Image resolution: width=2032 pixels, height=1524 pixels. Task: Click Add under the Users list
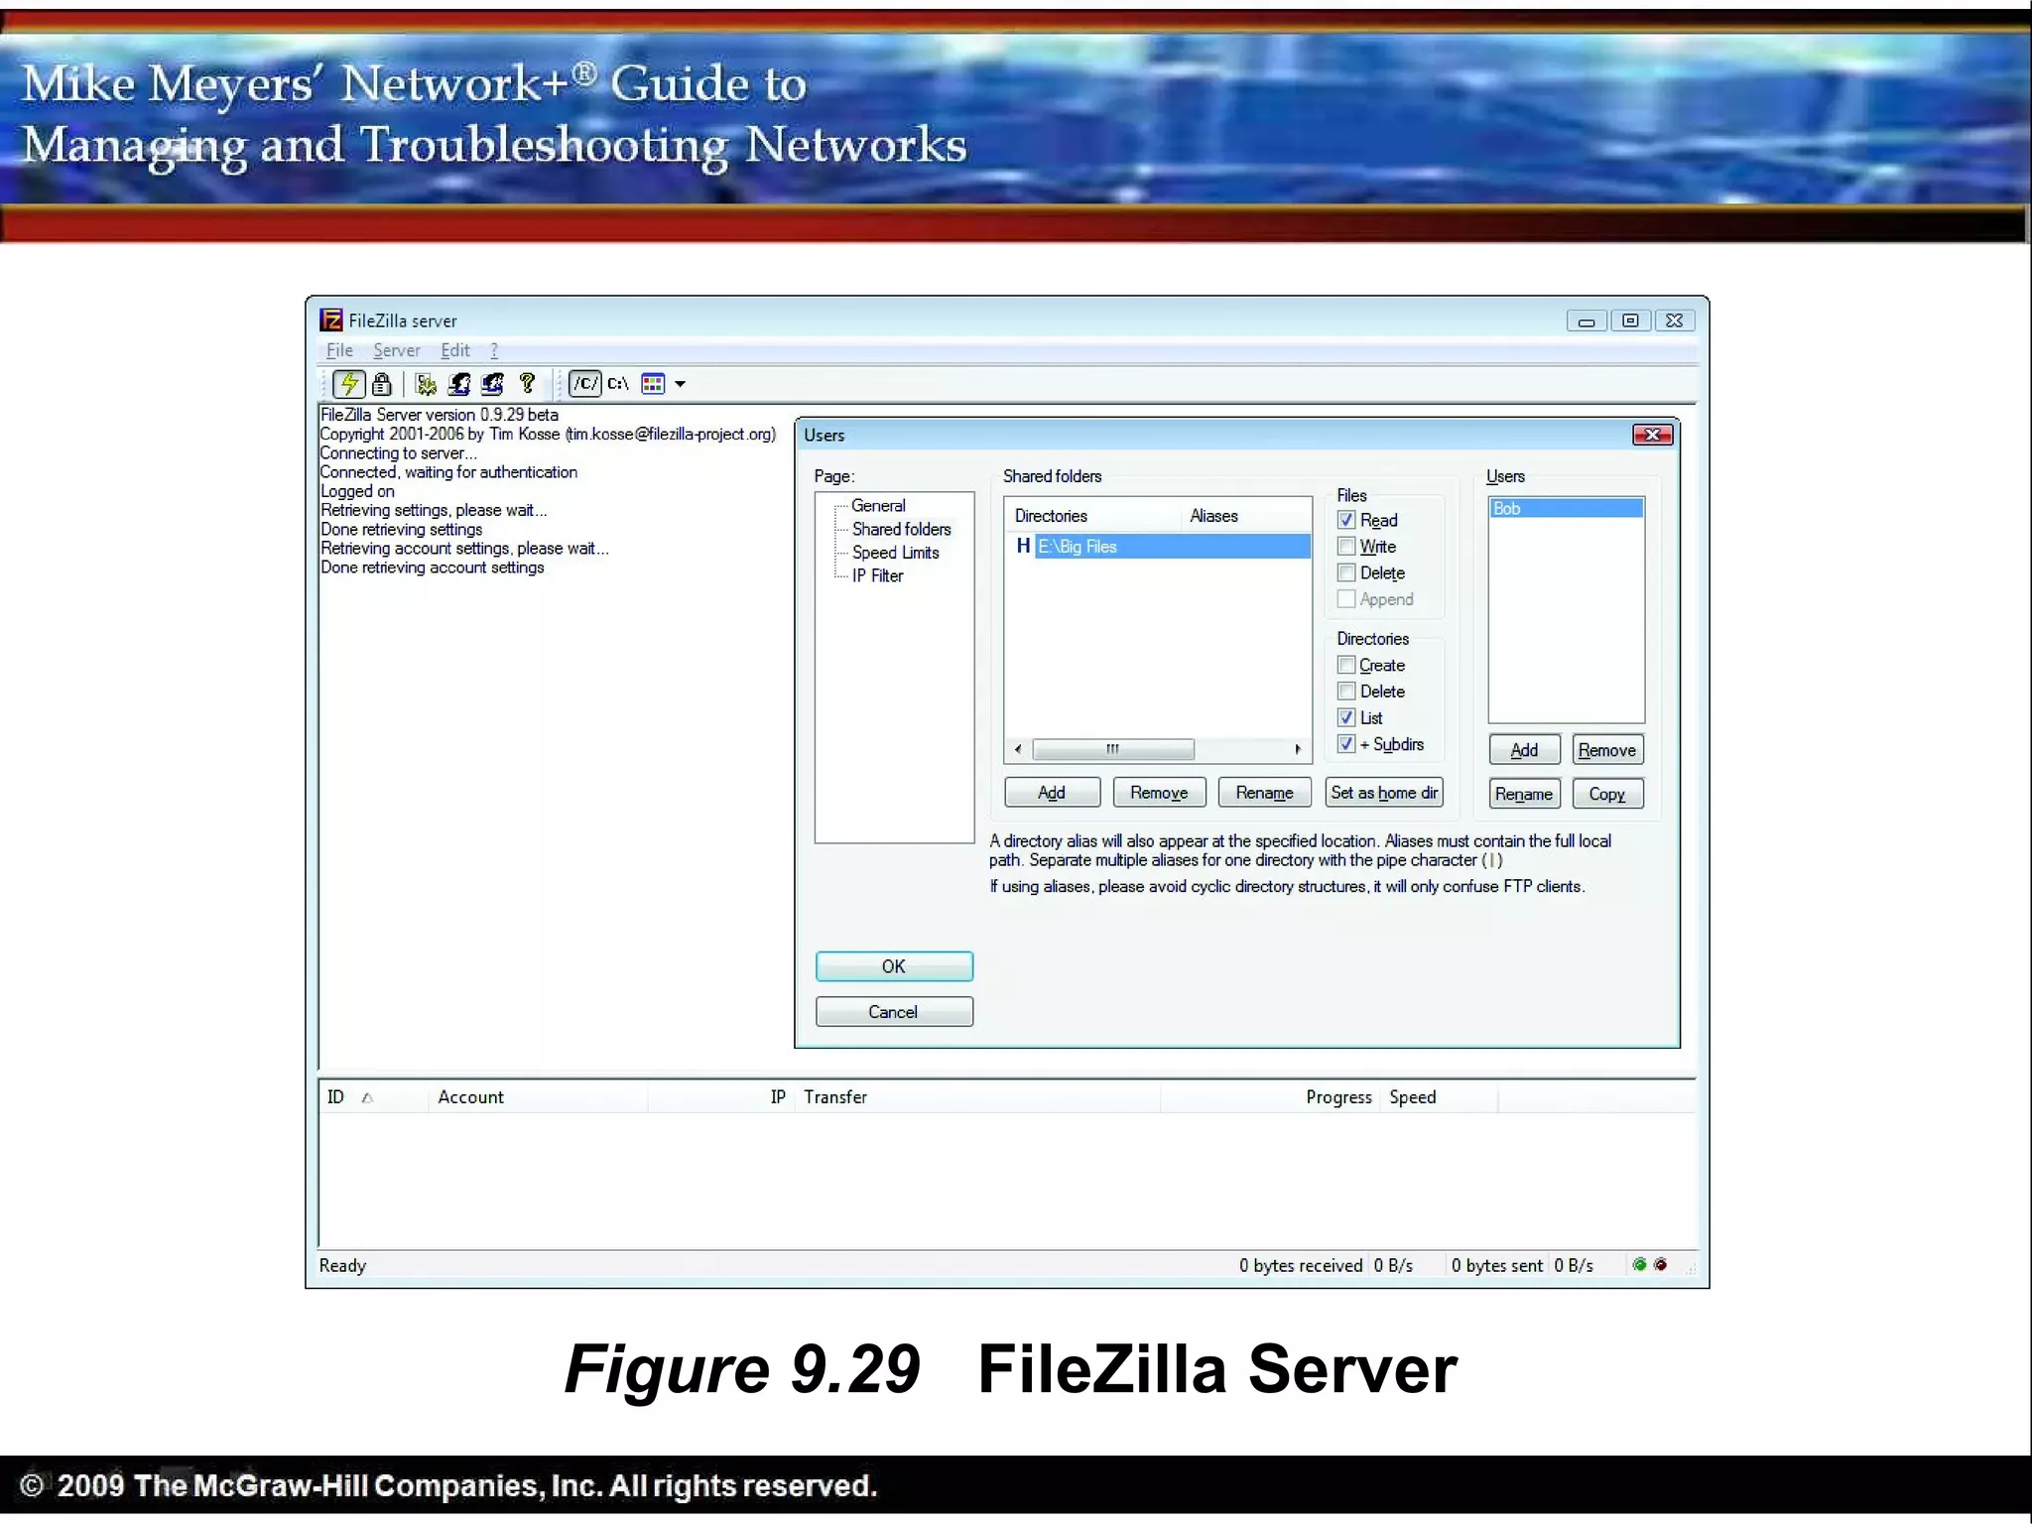coord(1524,750)
